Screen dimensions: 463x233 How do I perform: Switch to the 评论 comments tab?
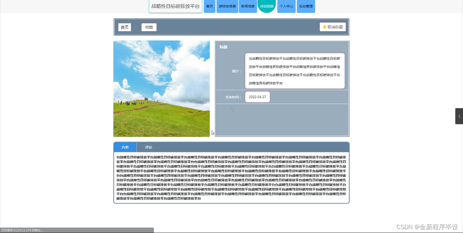[149, 147]
